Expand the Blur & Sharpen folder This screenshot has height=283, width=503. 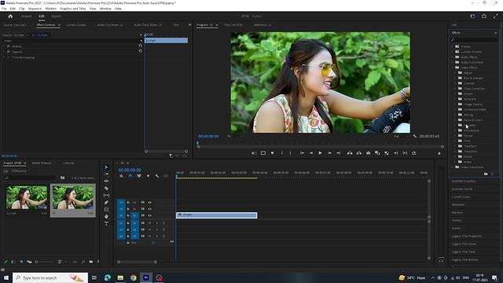point(455,78)
